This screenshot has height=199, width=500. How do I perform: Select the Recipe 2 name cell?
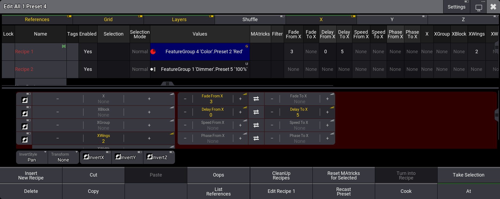40,69
